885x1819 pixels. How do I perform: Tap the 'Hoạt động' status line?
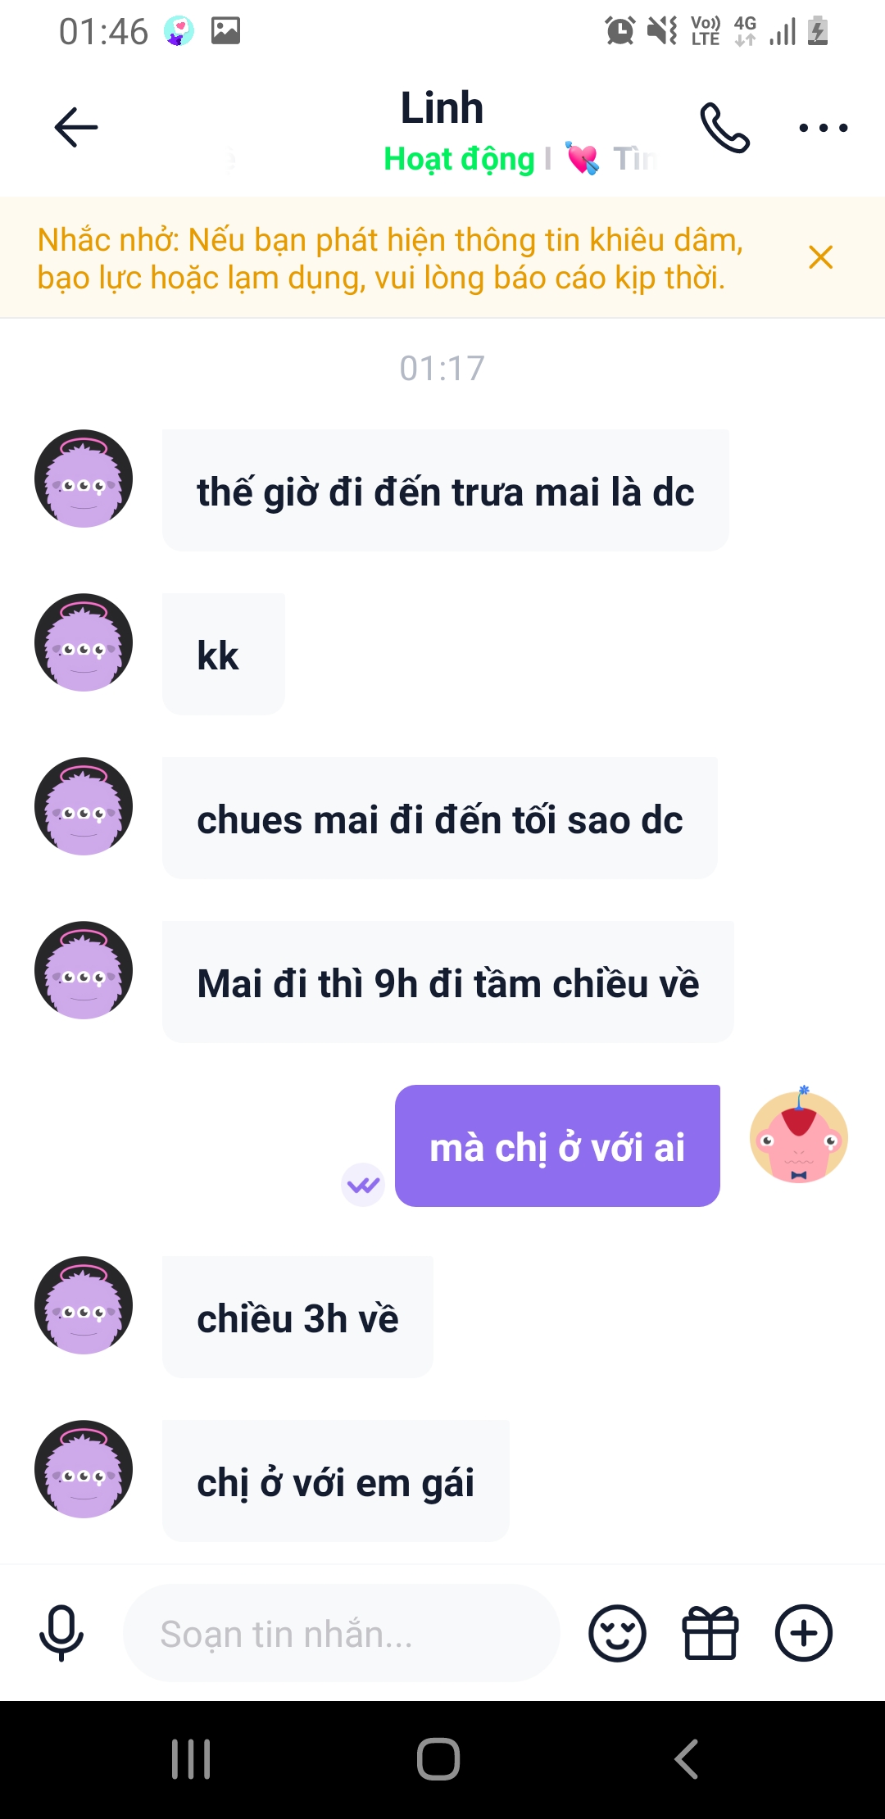459,159
